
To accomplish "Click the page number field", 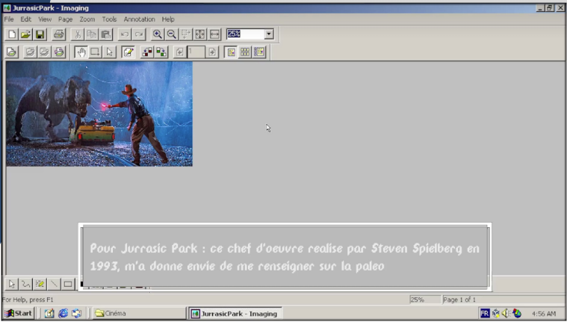I will (x=196, y=52).
